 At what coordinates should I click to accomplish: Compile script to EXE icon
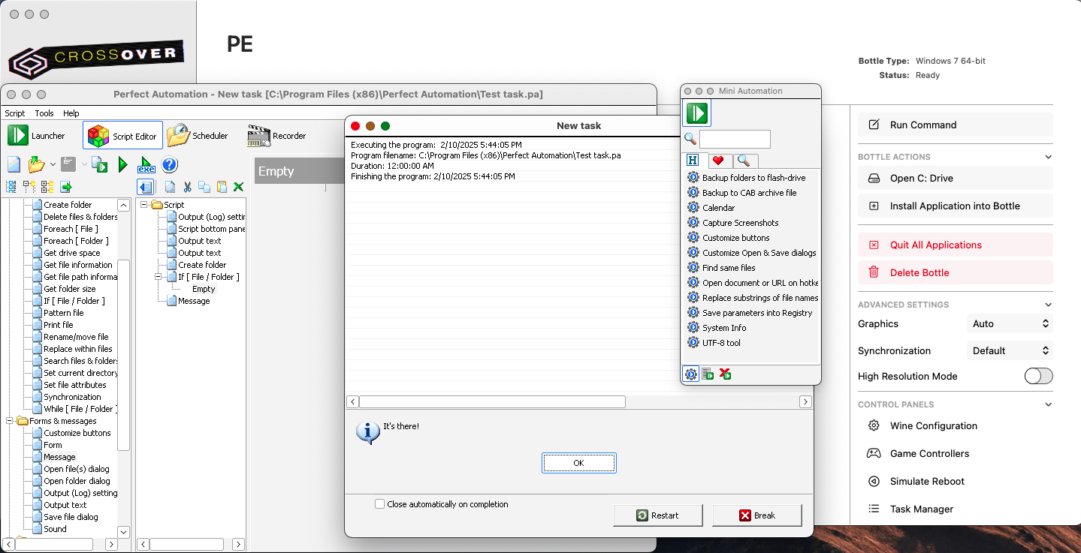coord(146,164)
